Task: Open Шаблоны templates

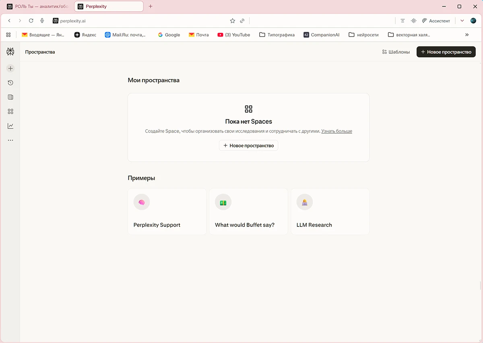Action: pos(396,52)
